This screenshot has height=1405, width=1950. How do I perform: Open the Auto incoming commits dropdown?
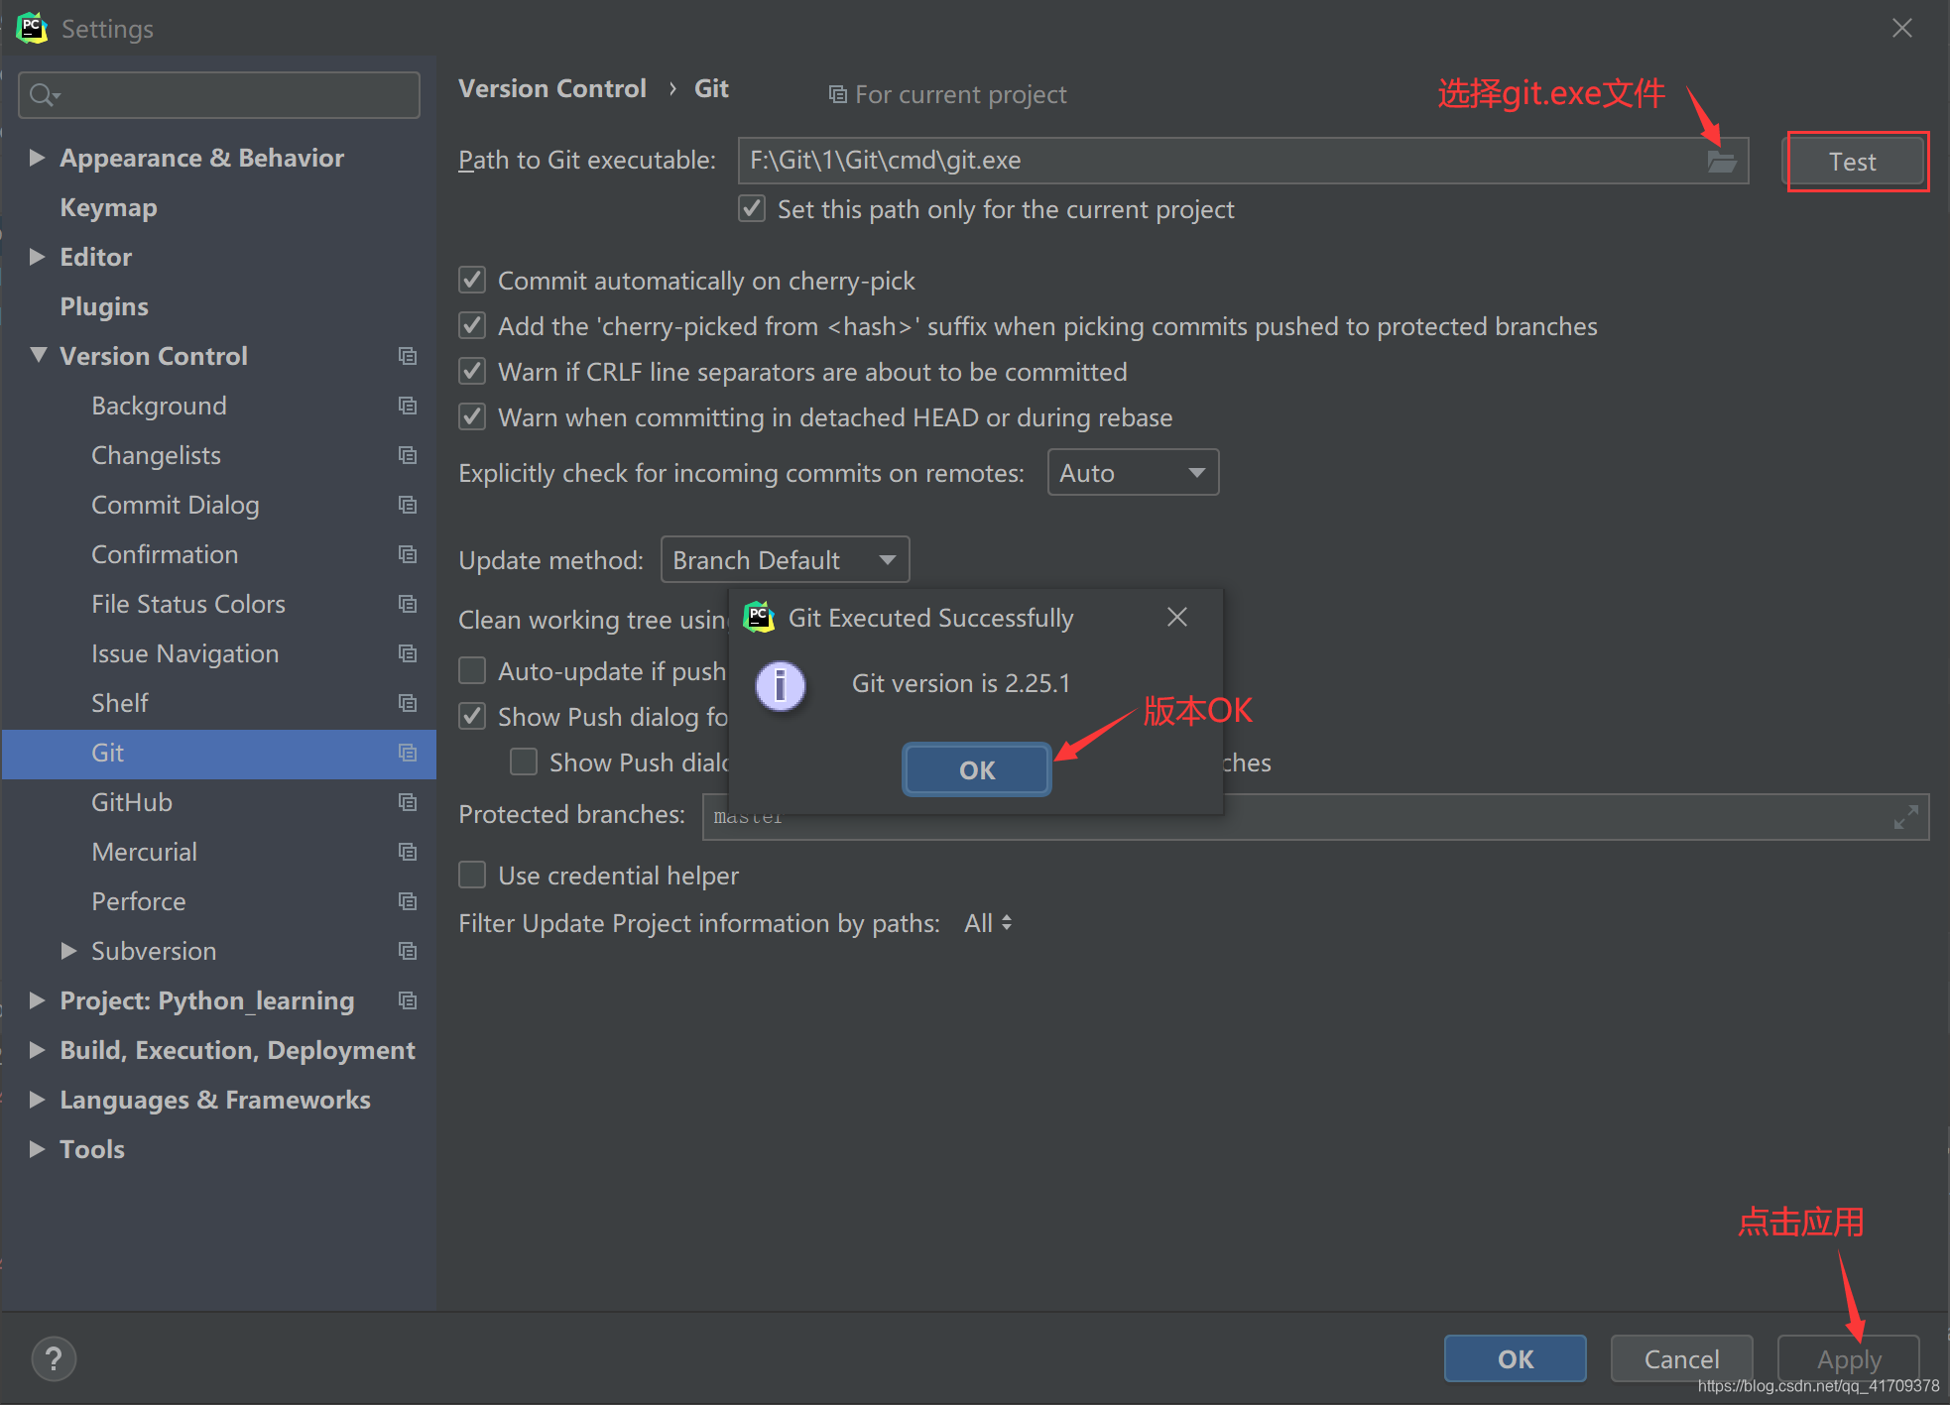1132,473
